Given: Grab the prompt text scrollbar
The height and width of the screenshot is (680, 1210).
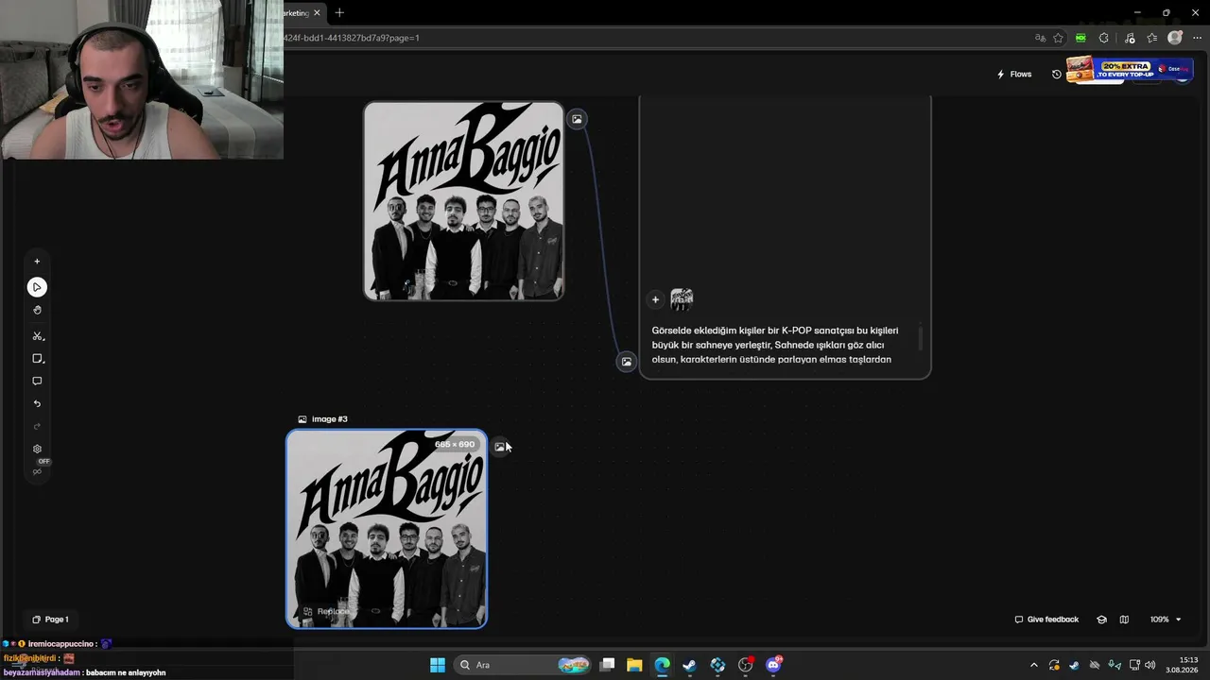Looking at the screenshot, I should [920, 338].
